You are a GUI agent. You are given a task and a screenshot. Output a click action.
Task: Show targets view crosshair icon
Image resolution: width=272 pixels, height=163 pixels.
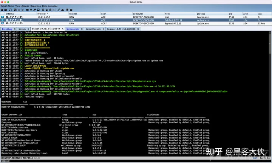(x=23, y=10)
